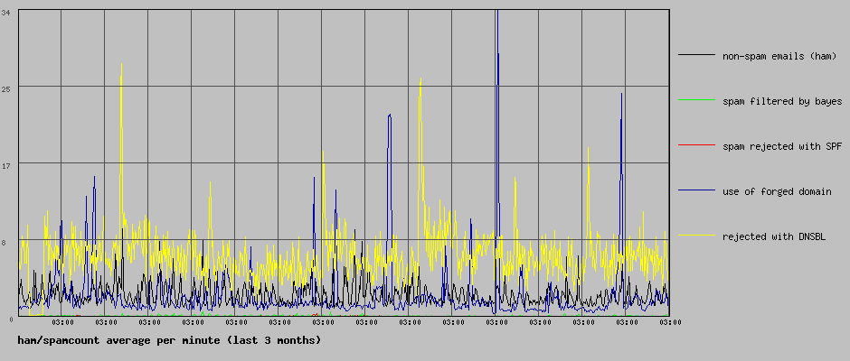Image resolution: width=850 pixels, height=361 pixels.
Task: Click the y-axis label 25
Action: pos(6,89)
